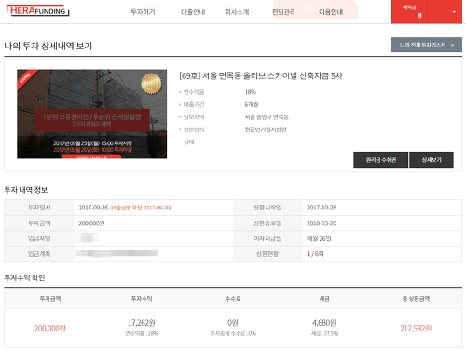Image resolution: width=466 pixels, height=351 pixels.
Task: Select the 1 / 6회 repayment status
Action: pyautogui.click(x=315, y=254)
